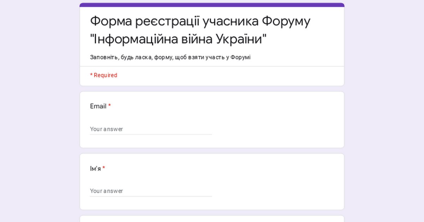Click empty space inside the Ім'я card
The height and width of the screenshot is (222, 424).
click(x=276, y=182)
